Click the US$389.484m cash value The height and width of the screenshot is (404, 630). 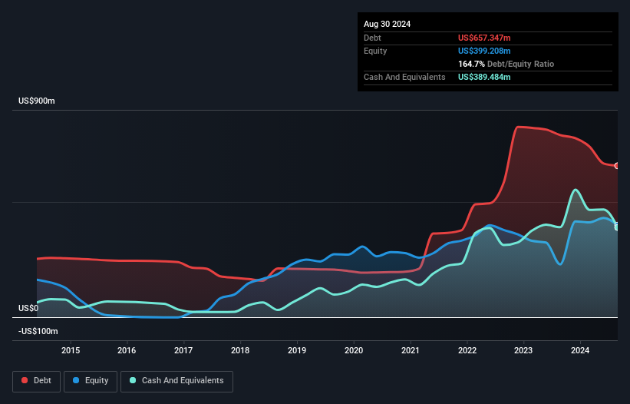click(484, 77)
